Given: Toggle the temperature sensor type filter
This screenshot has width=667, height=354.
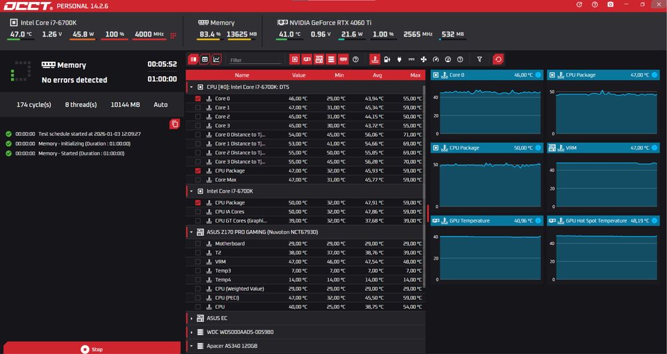Looking at the screenshot, I should [x=375, y=59].
